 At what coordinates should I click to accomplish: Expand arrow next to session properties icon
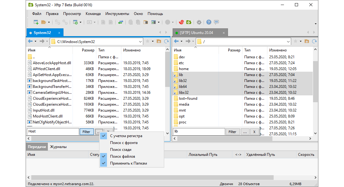point(80,22)
